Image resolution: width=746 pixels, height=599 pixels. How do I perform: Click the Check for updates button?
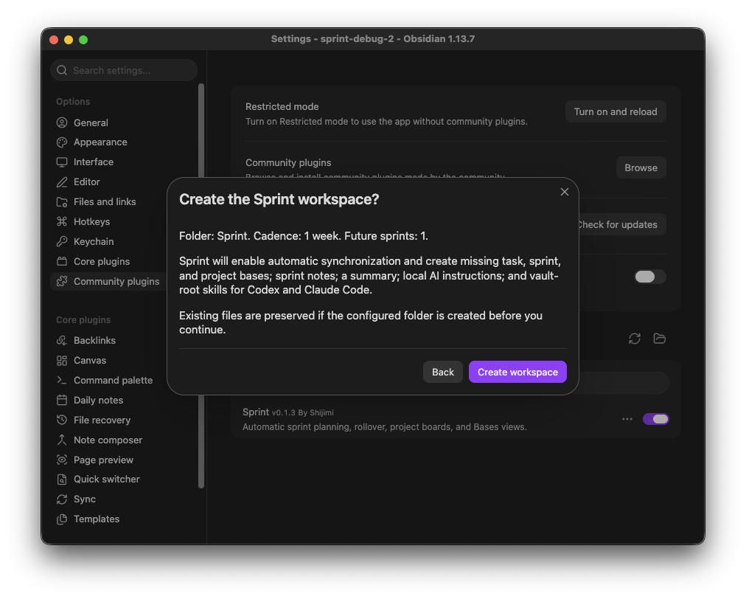621,224
